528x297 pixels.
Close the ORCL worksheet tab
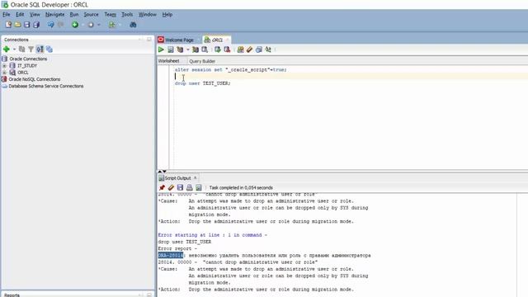coord(228,40)
